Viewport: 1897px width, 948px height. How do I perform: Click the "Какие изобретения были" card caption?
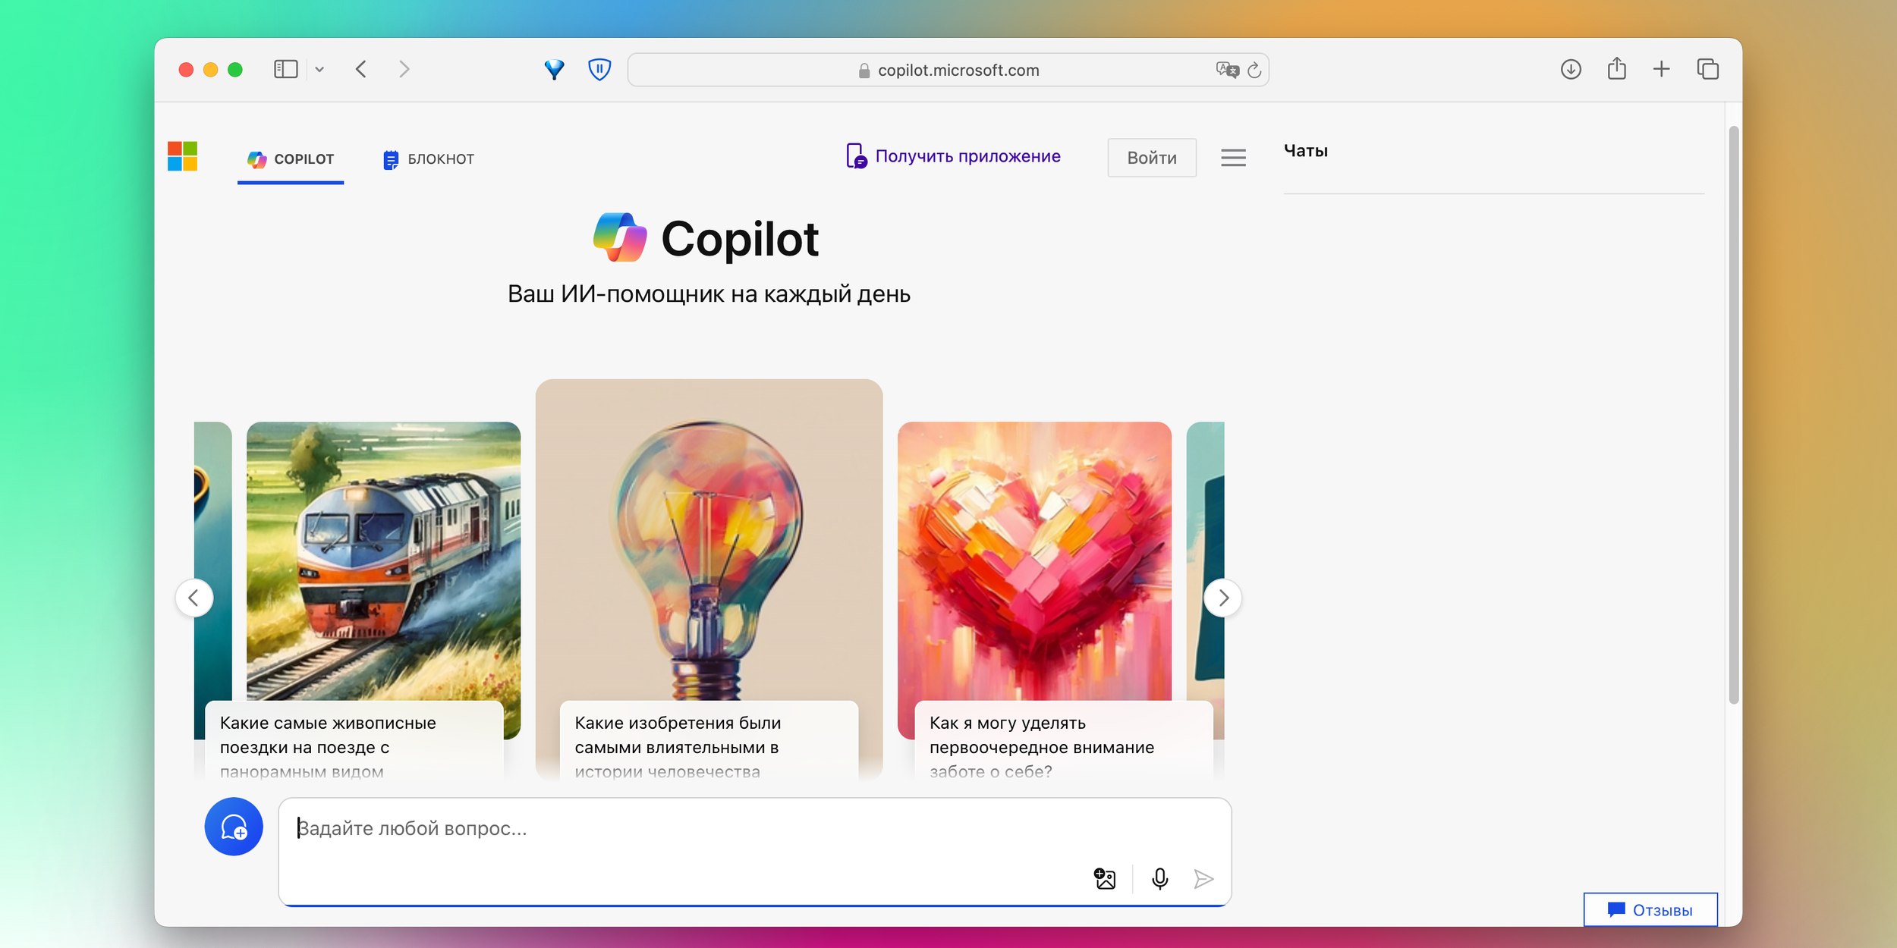pos(709,741)
